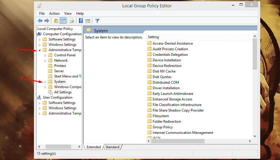Click the Forward arrow toolbar button
The height and width of the screenshot is (160, 280).
pyautogui.click(x=47, y=21)
